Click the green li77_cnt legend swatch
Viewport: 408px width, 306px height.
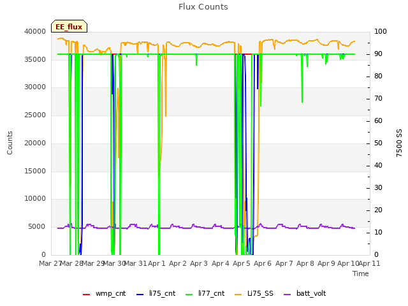click(x=189, y=295)
